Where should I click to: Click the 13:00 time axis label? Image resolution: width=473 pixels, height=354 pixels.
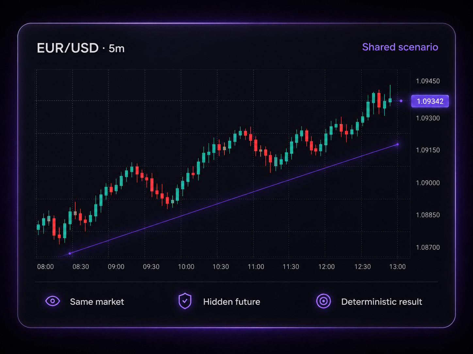point(397,267)
